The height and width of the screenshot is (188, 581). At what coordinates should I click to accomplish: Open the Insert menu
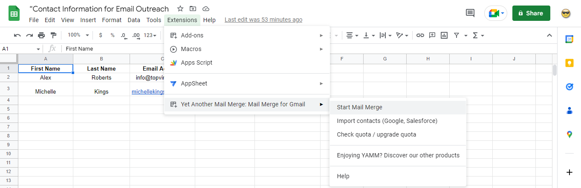coord(88,20)
